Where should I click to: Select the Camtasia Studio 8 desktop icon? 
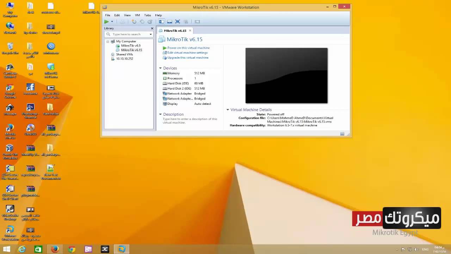click(10, 71)
